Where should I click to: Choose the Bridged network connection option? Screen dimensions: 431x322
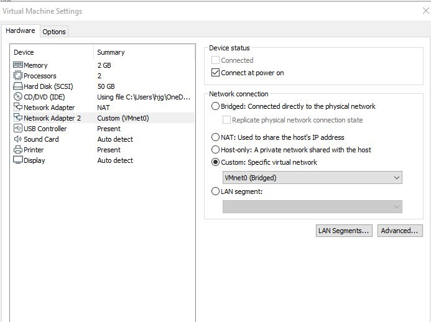[x=216, y=106]
